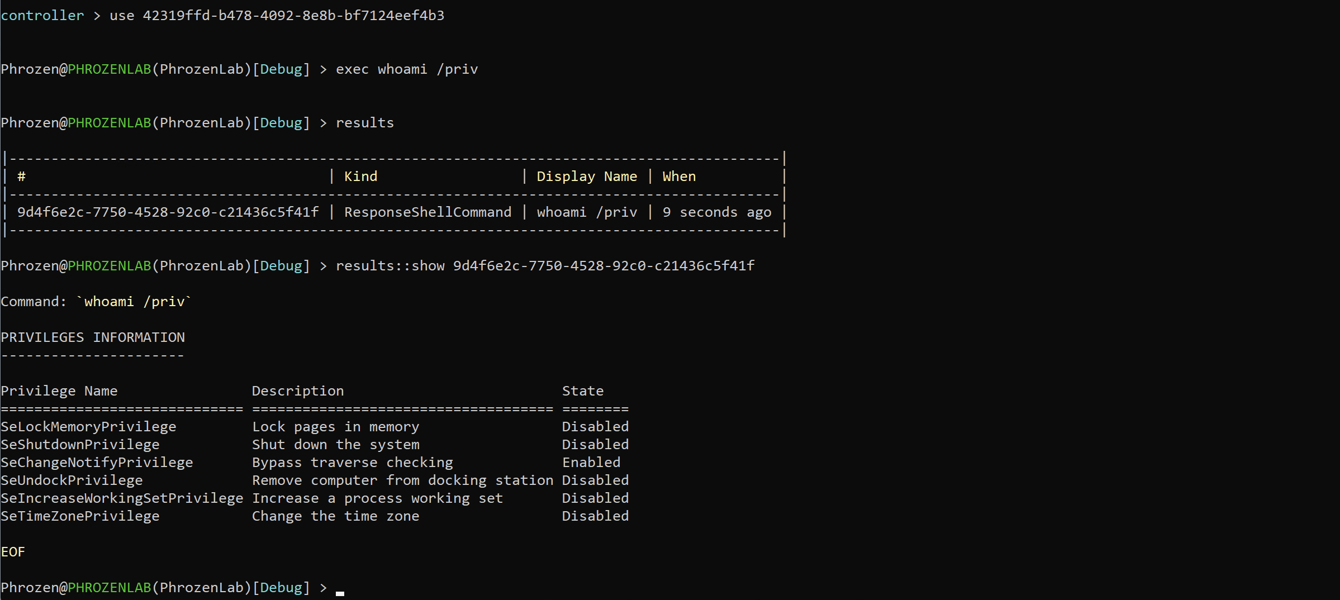Viewport: 1340px width, 600px height.
Task: Click the 'Disabled' state of SeUndockPrivilege
Action: click(x=595, y=480)
